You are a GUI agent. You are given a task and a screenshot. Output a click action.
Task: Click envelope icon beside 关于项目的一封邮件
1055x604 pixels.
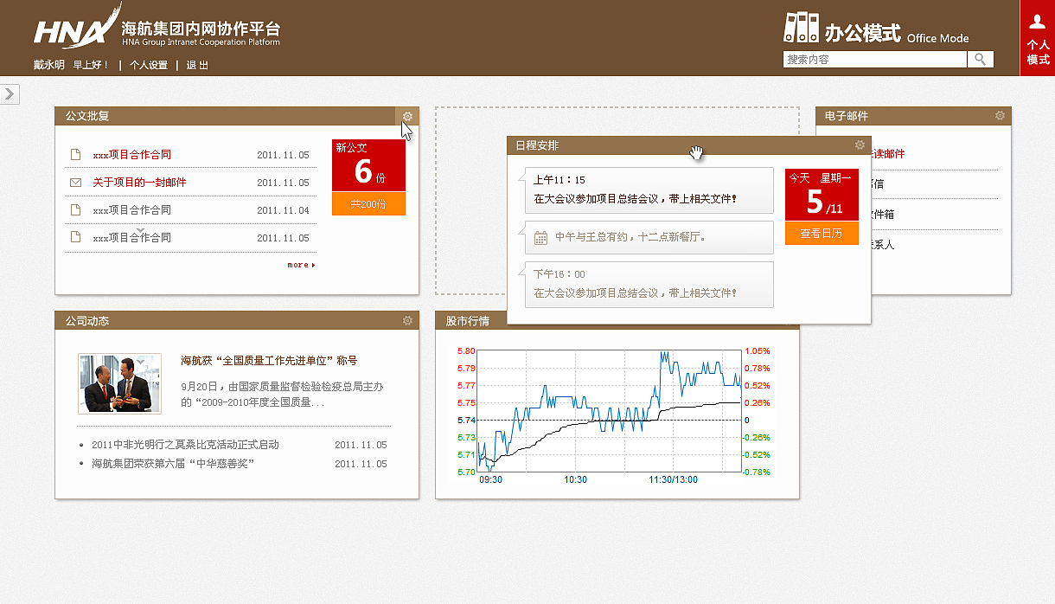tap(74, 183)
